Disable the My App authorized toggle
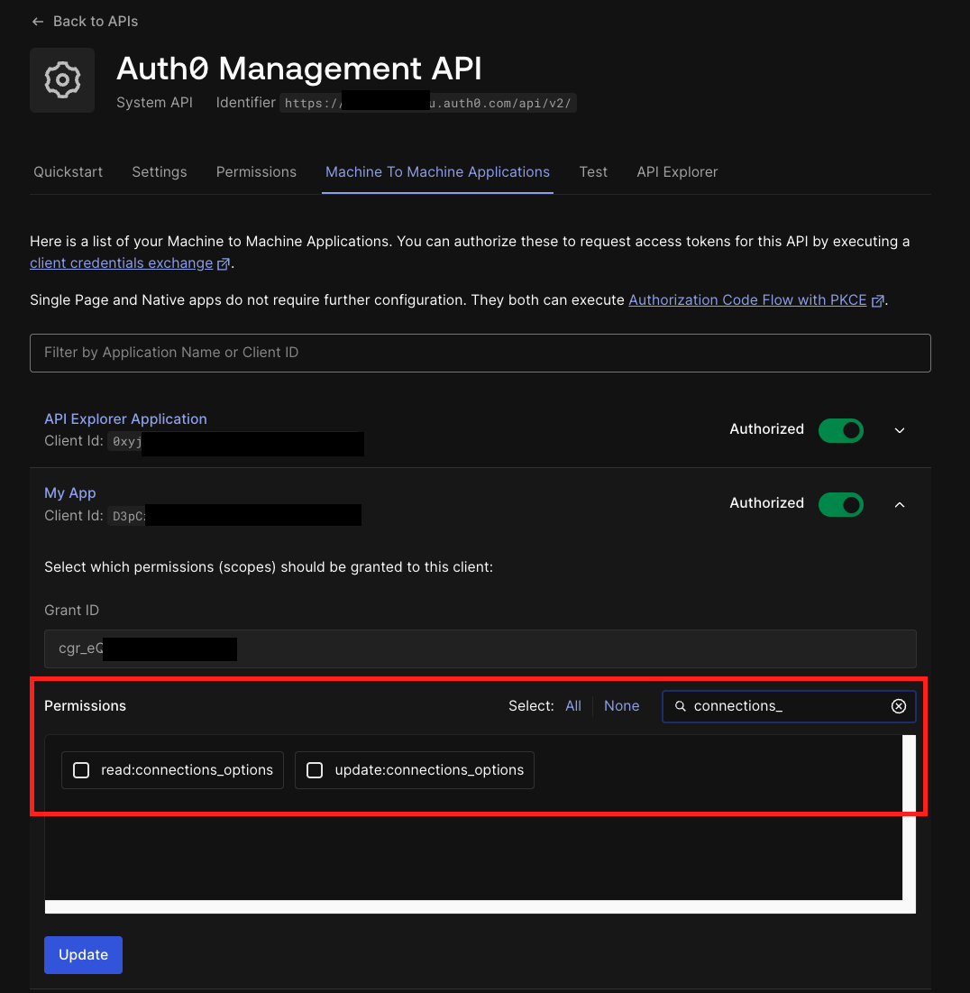Screen dimensions: 970x993 pyautogui.click(x=840, y=504)
